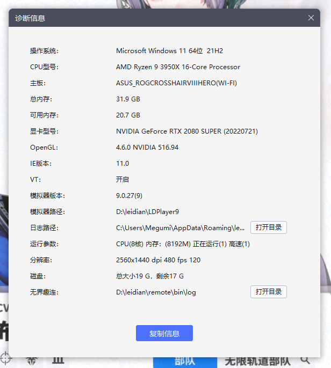Click the ASUS motherboard model text
This screenshot has height=368, width=331.
(176, 83)
